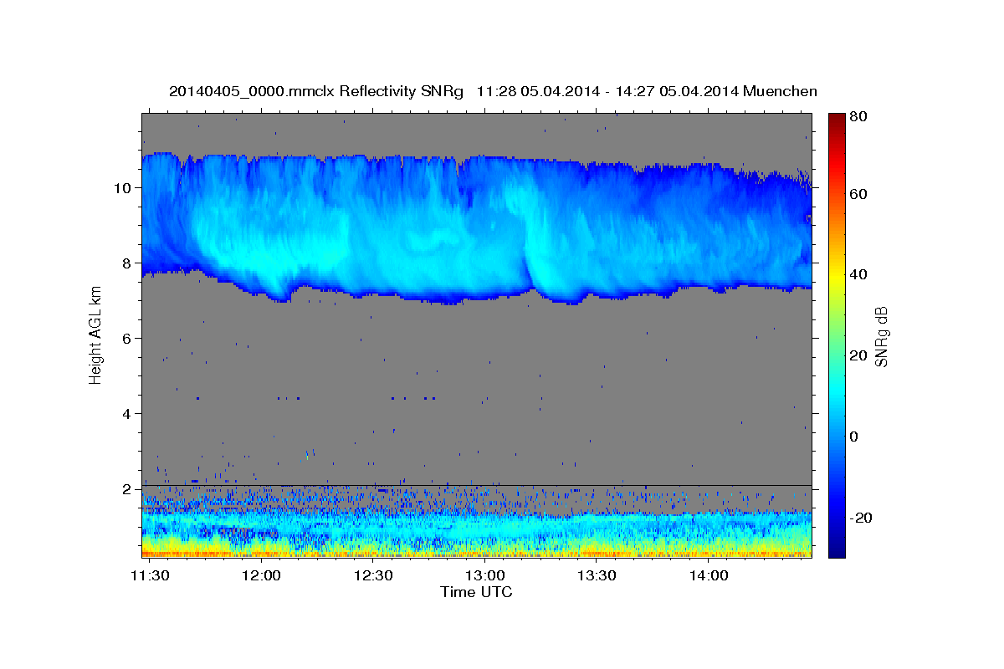Select the 13:30 time axis label

pyautogui.click(x=597, y=576)
